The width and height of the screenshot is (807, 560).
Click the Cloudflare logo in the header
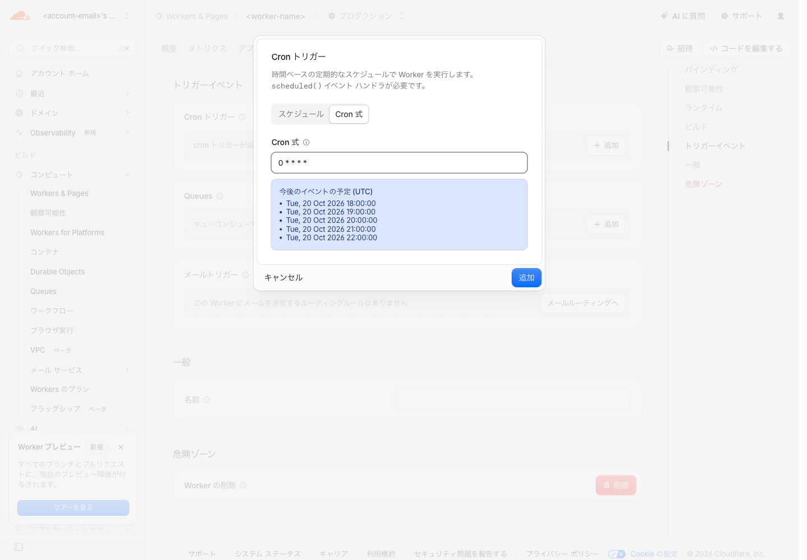(20, 16)
